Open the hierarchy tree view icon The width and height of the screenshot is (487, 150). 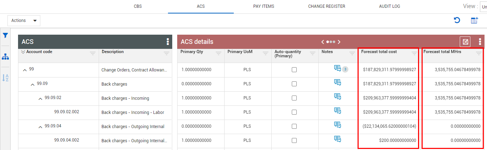click(5, 57)
